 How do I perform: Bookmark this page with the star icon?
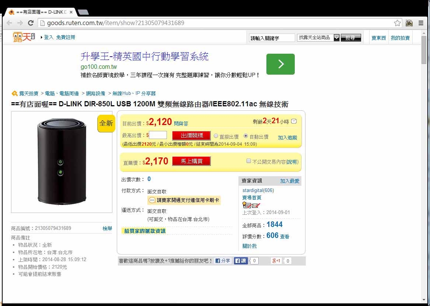397,23
